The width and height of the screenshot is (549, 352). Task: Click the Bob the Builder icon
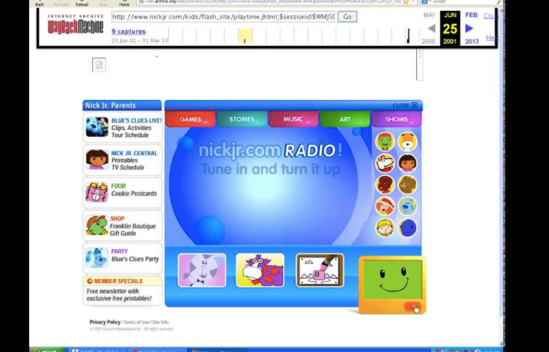tap(385, 227)
